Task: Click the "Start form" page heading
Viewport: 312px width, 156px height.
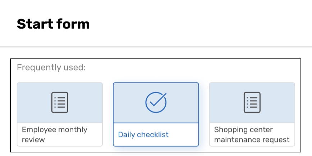Action: pyautogui.click(x=53, y=24)
